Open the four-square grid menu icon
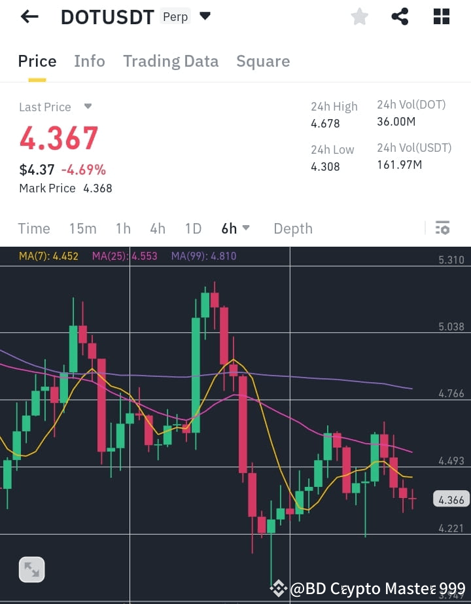471x604 pixels. click(x=442, y=16)
